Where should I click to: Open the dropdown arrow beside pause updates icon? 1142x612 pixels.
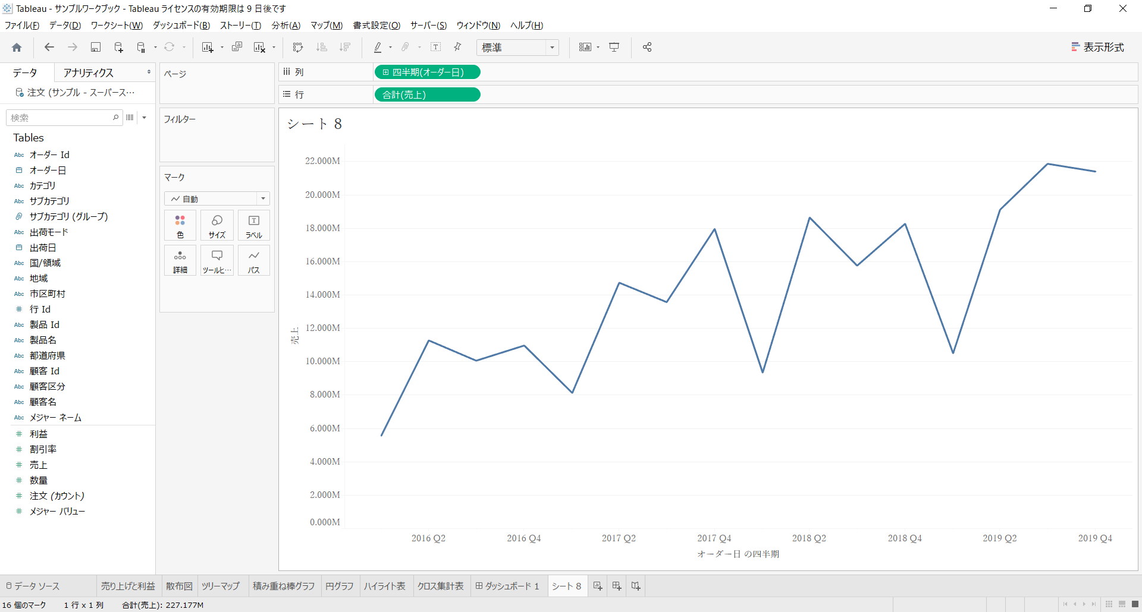[155, 48]
